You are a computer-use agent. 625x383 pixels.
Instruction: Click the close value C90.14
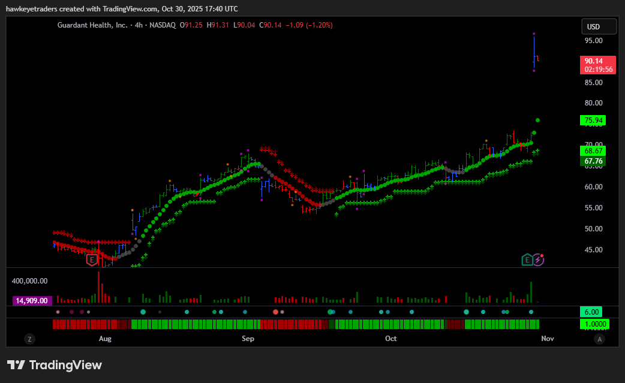[271, 25]
